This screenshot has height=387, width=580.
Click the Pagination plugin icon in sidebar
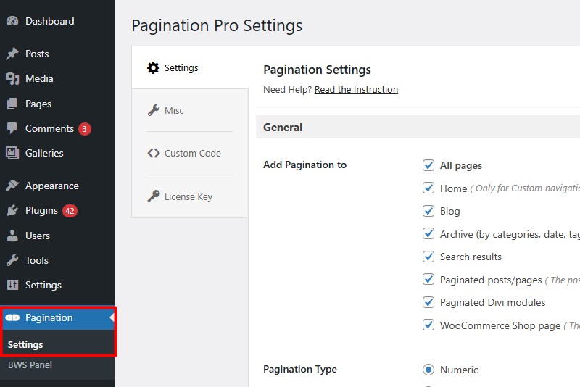click(x=12, y=317)
